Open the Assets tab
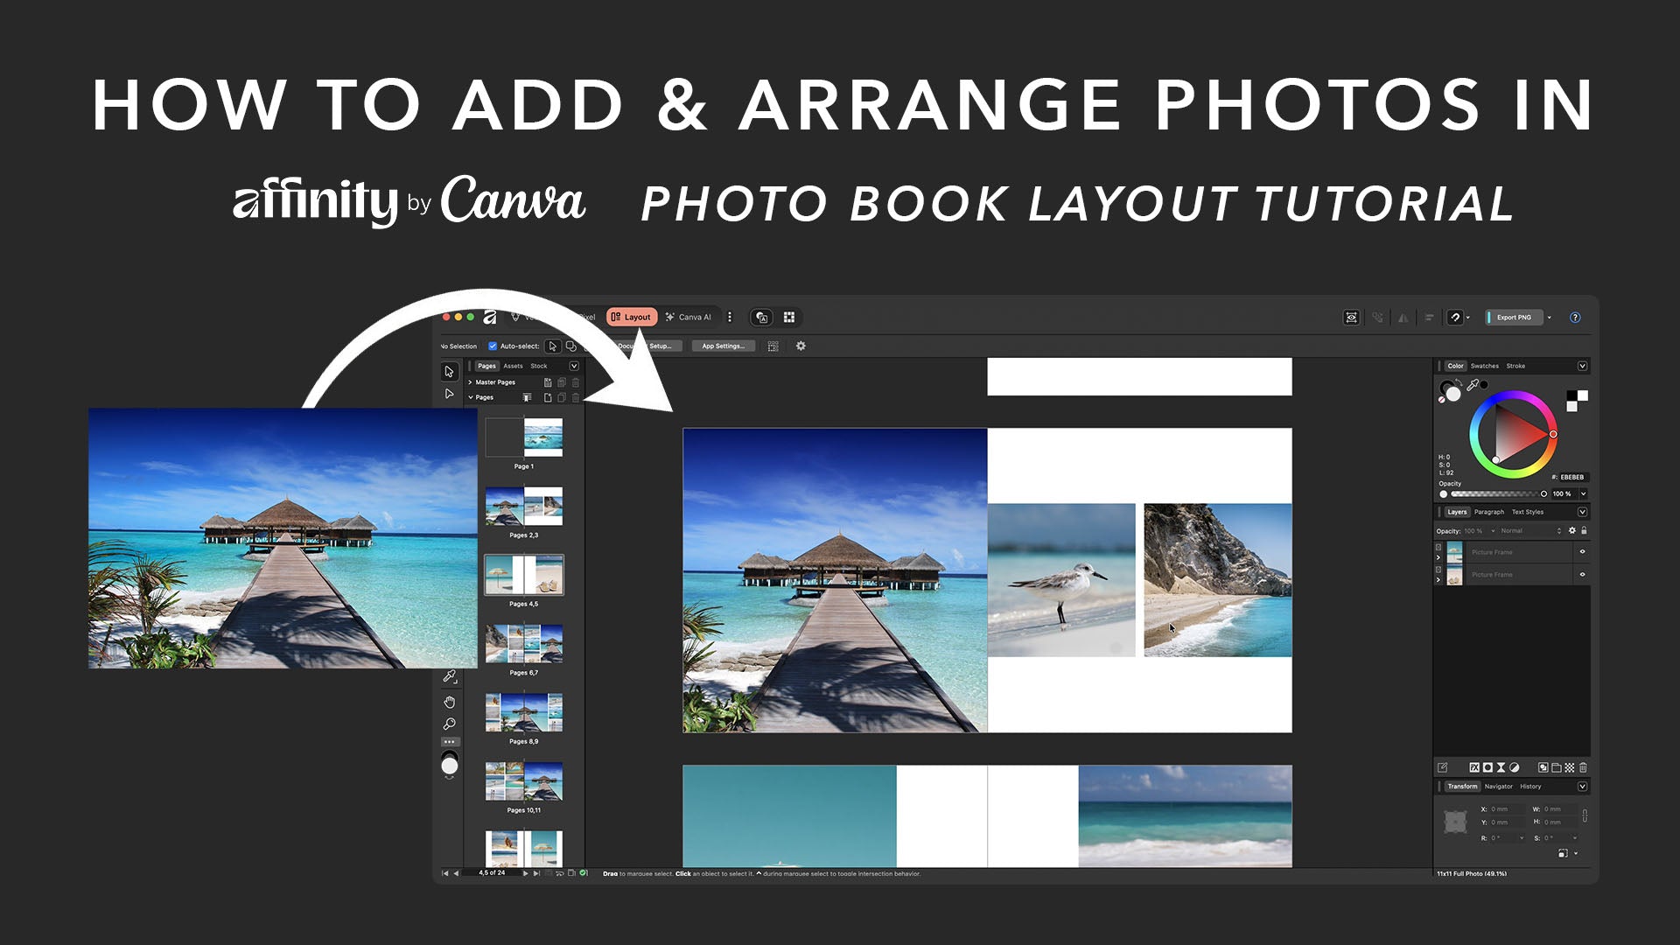The width and height of the screenshot is (1680, 945). (x=513, y=366)
